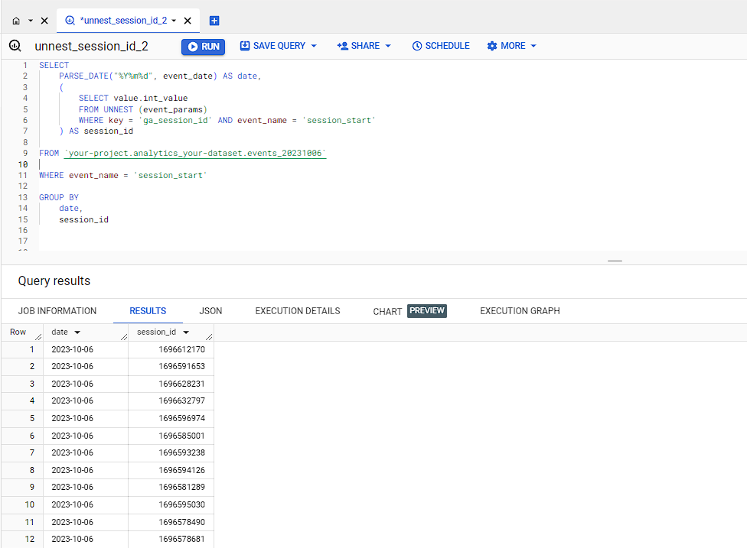Image resolution: width=747 pixels, height=548 pixels.
Task: Expand the SAVE QUERY dropdown arrow
Action: pos(314,46)
